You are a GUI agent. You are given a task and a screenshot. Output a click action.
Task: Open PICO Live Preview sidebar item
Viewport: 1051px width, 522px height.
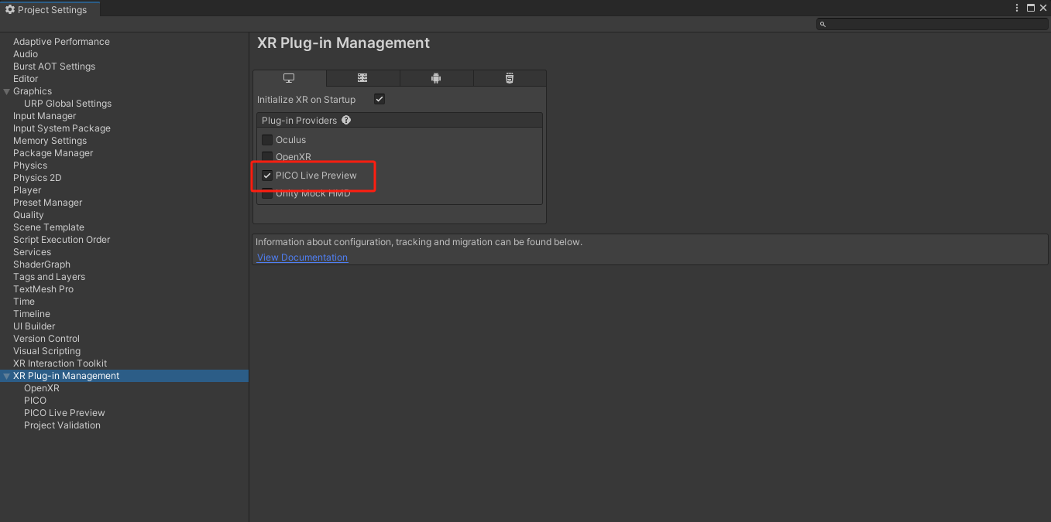point(64,413)
